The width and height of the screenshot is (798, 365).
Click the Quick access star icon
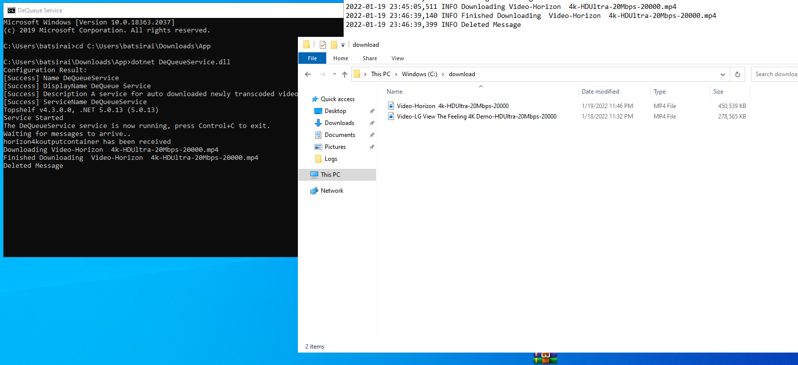(315, 99)
